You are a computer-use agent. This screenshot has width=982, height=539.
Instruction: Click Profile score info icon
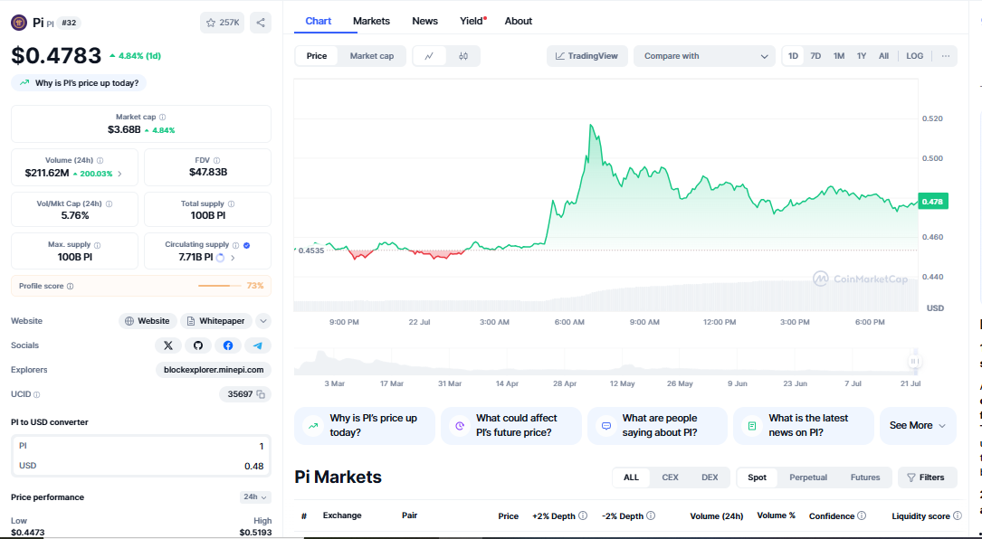(x=71, y=286)
